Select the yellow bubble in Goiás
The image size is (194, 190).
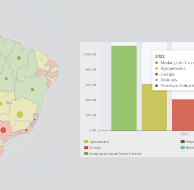pyautogui.click(x=1, y=104)
